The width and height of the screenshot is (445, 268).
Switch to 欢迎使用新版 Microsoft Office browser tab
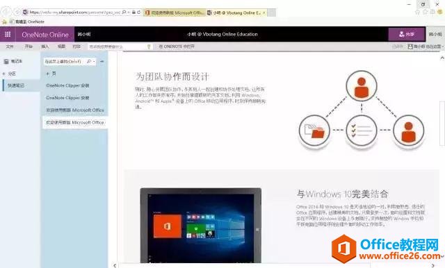[x=175, y=12]
